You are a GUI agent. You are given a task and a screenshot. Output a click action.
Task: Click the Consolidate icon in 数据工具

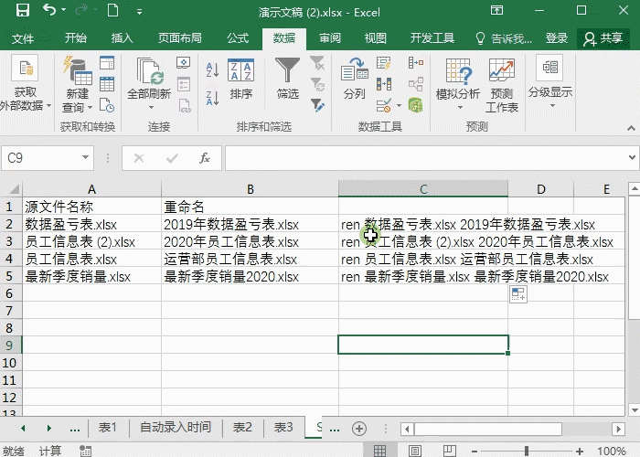pos(416,63)
